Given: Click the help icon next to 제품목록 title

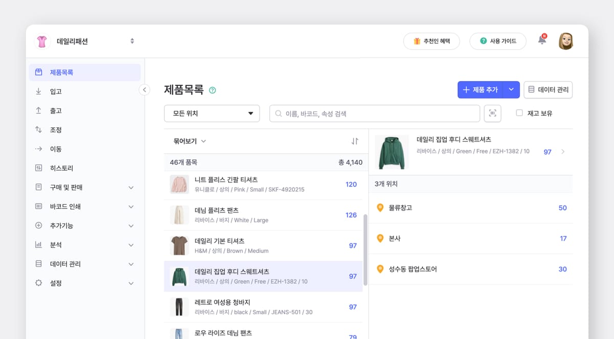Looking at the screenshot, I should 212,90.
